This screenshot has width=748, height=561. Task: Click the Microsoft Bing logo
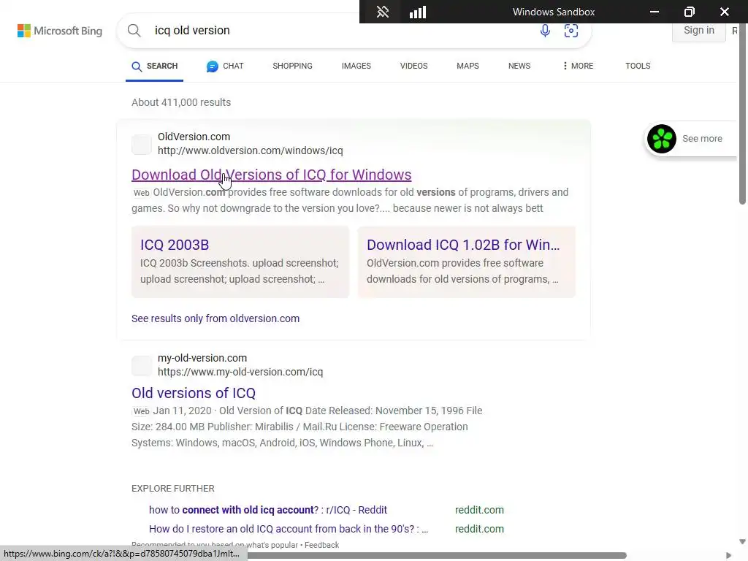[x=60, y=31]
